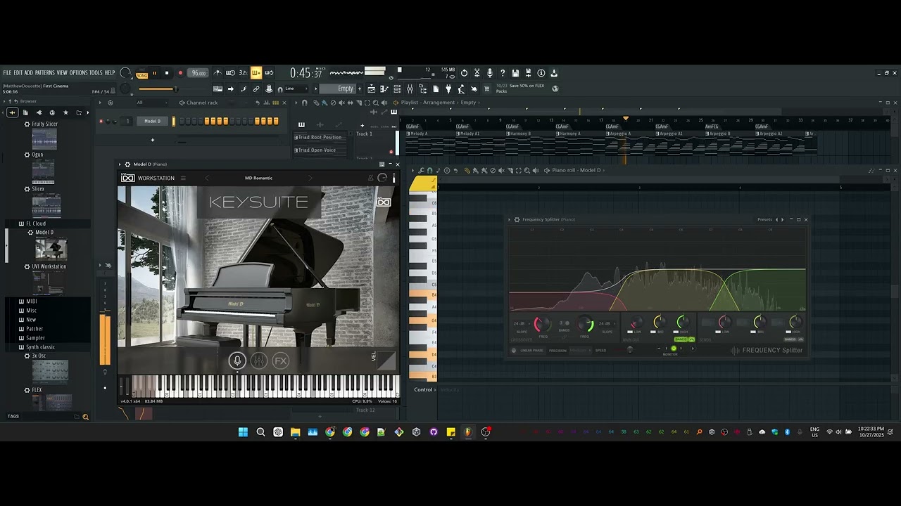
Task: Click the wrench settings icon in UVI Workstation
Action: 371,178
